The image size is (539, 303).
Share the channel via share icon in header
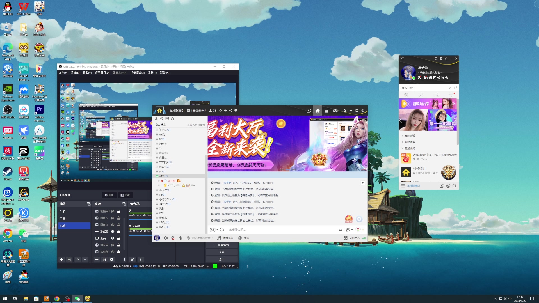pos(231,111)
